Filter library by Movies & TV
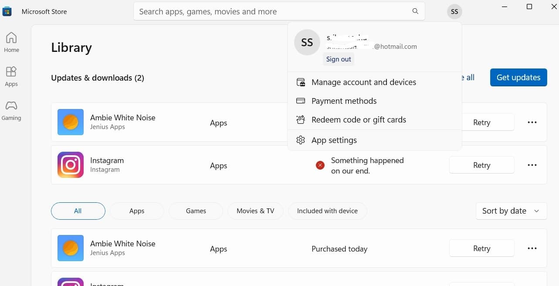This screenshot has width=559, height=286. coord(255,211)
